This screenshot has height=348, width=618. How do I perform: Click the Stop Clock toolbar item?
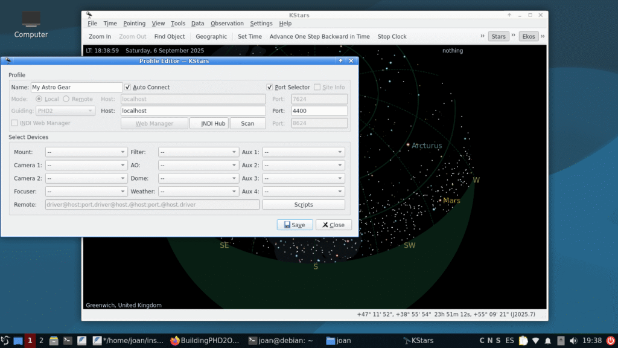392,36
